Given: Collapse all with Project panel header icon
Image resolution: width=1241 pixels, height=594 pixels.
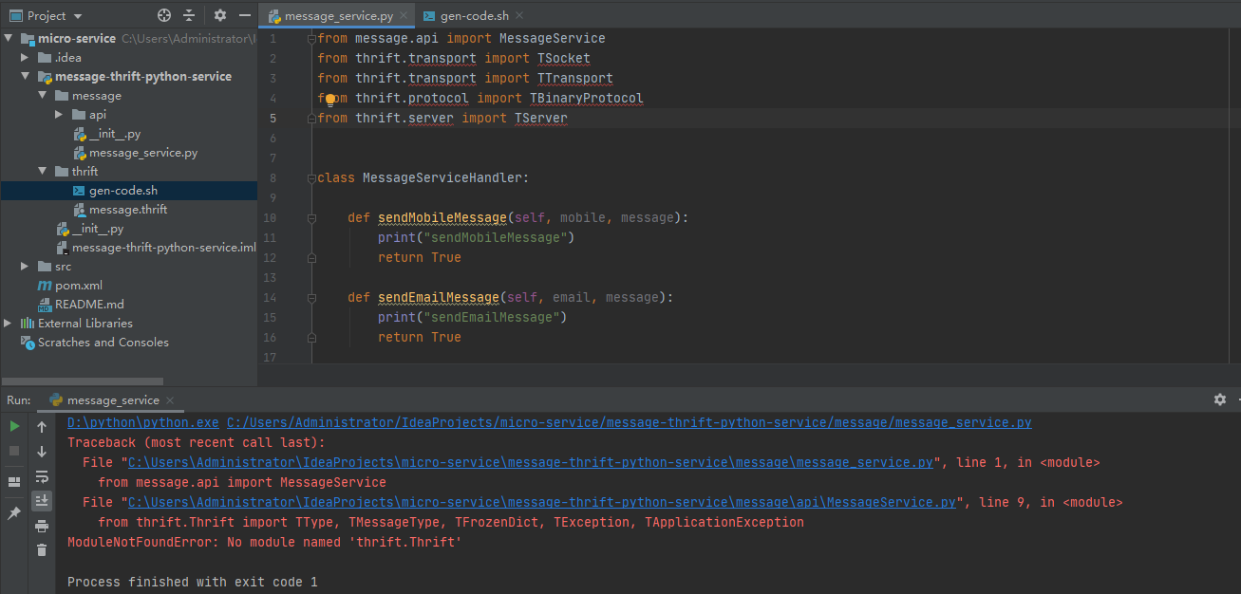Looking at the screenshot, I should (x=189, y=15).
